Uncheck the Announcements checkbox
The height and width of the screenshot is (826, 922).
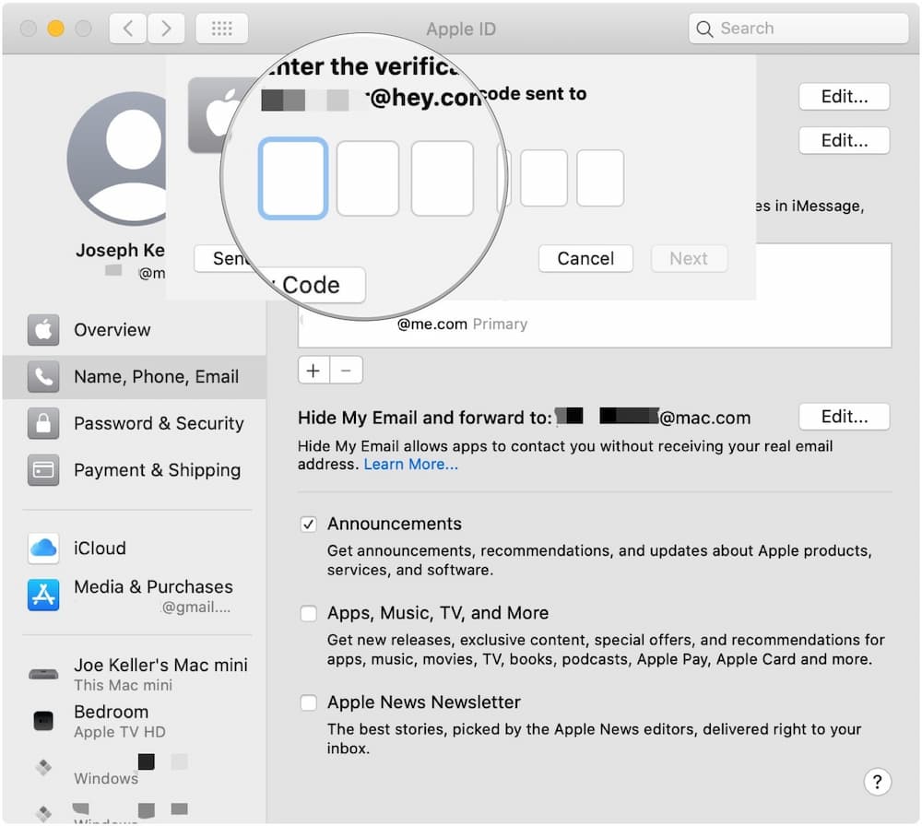tap(309, 525)
